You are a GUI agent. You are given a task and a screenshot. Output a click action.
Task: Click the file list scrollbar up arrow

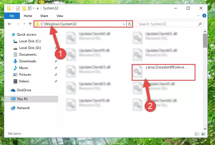tap(205, 31)
